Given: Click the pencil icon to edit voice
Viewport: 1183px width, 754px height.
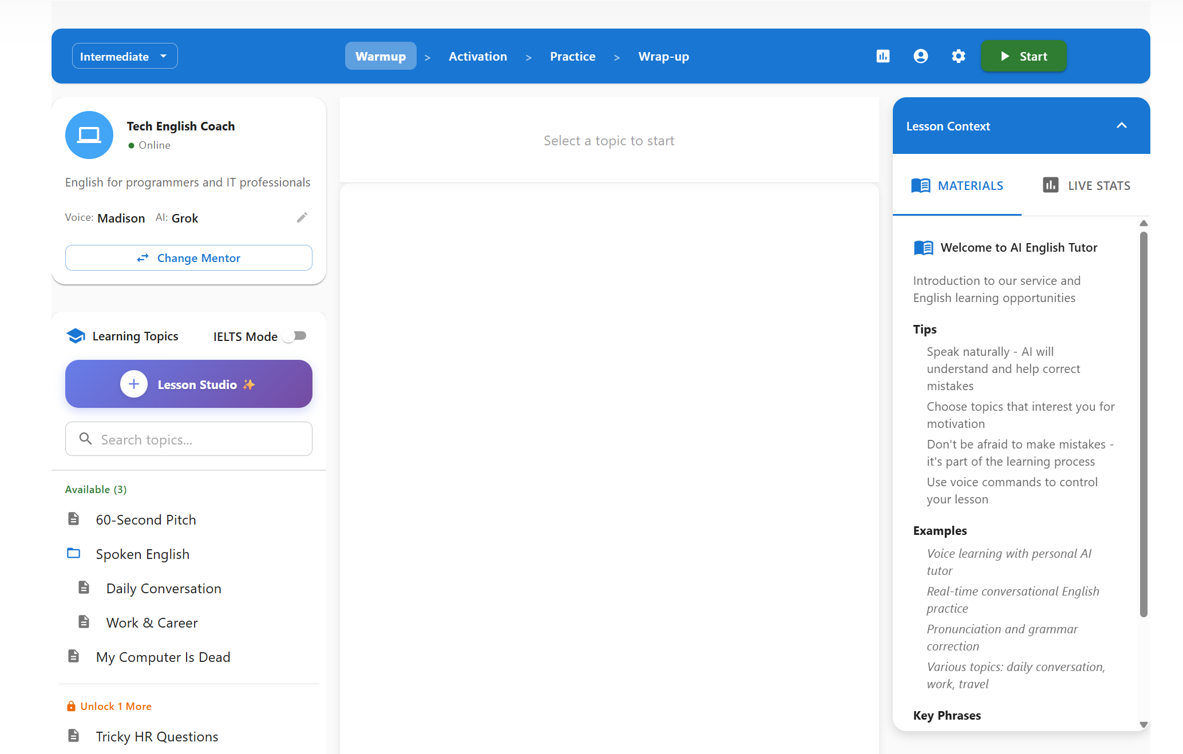Looking at the screenshot, I should 302,217.
